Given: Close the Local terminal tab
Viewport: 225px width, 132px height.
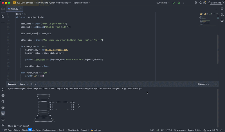Looking at the screenshot, I should pos(27,84).
